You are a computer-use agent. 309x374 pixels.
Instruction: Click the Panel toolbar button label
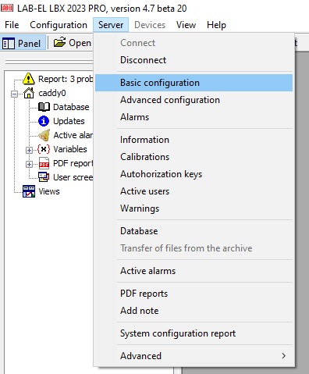[29, 43]
